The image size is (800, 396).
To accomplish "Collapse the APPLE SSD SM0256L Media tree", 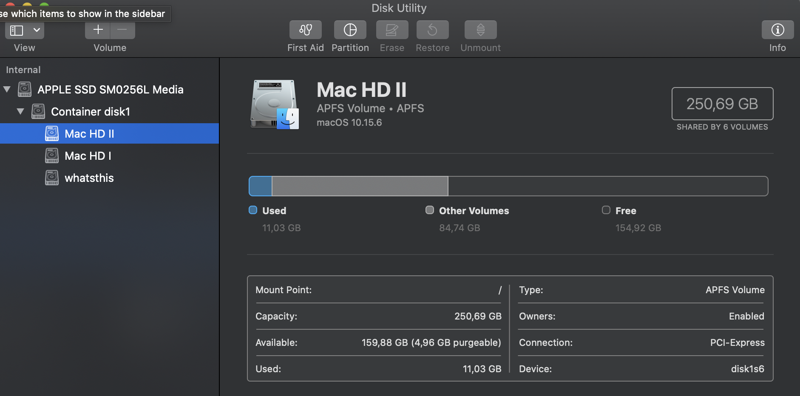I will tap(7, 89).
